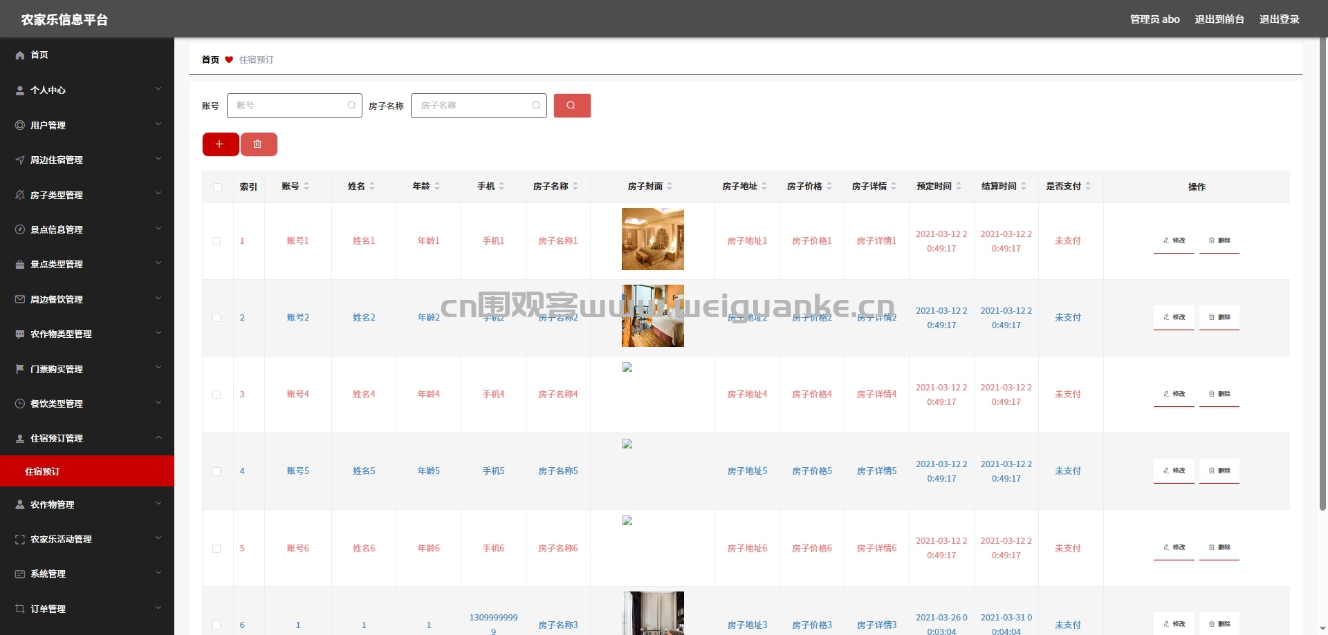Expand the 房子类型管理 menu chevron

pyautogui.click(x=158, y=193)
